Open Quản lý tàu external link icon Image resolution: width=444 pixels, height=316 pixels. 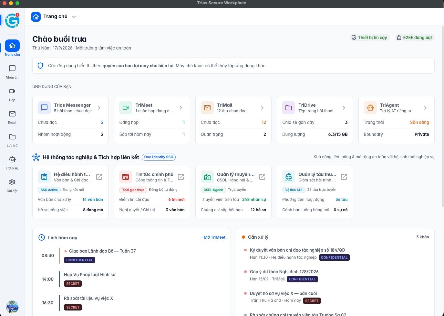pyautogui.click(x=344, y=177)
